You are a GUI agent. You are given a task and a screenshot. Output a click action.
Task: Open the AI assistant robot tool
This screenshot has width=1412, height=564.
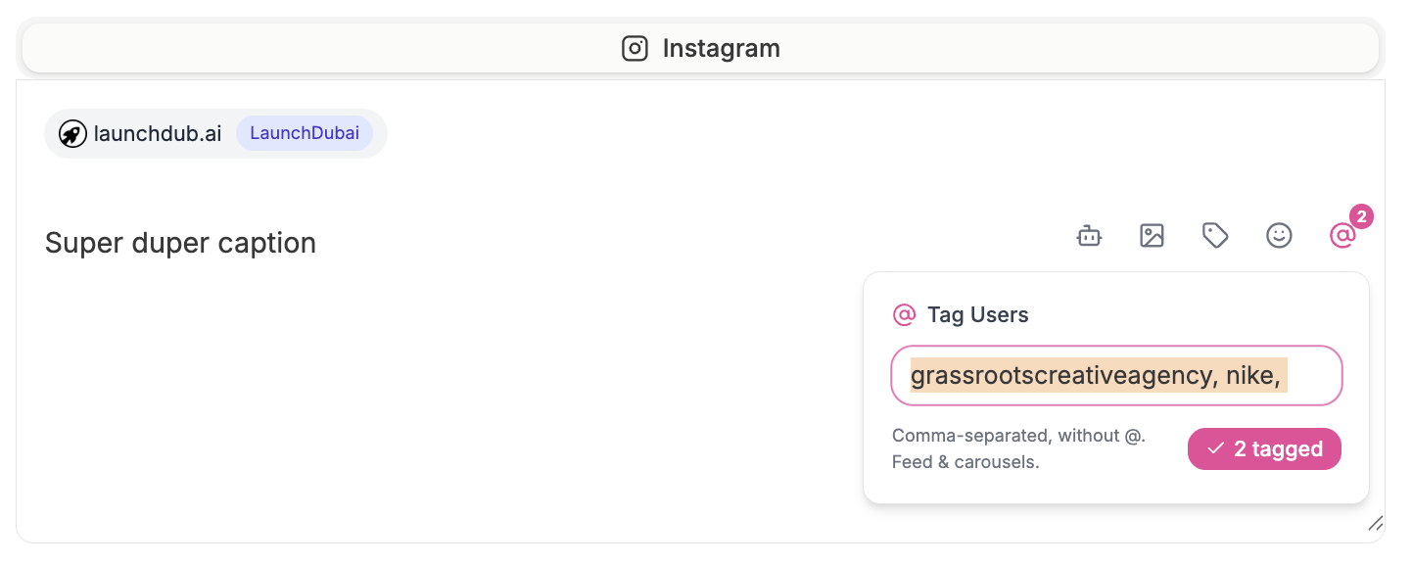pyautogui.click(x=1089, y=235)
